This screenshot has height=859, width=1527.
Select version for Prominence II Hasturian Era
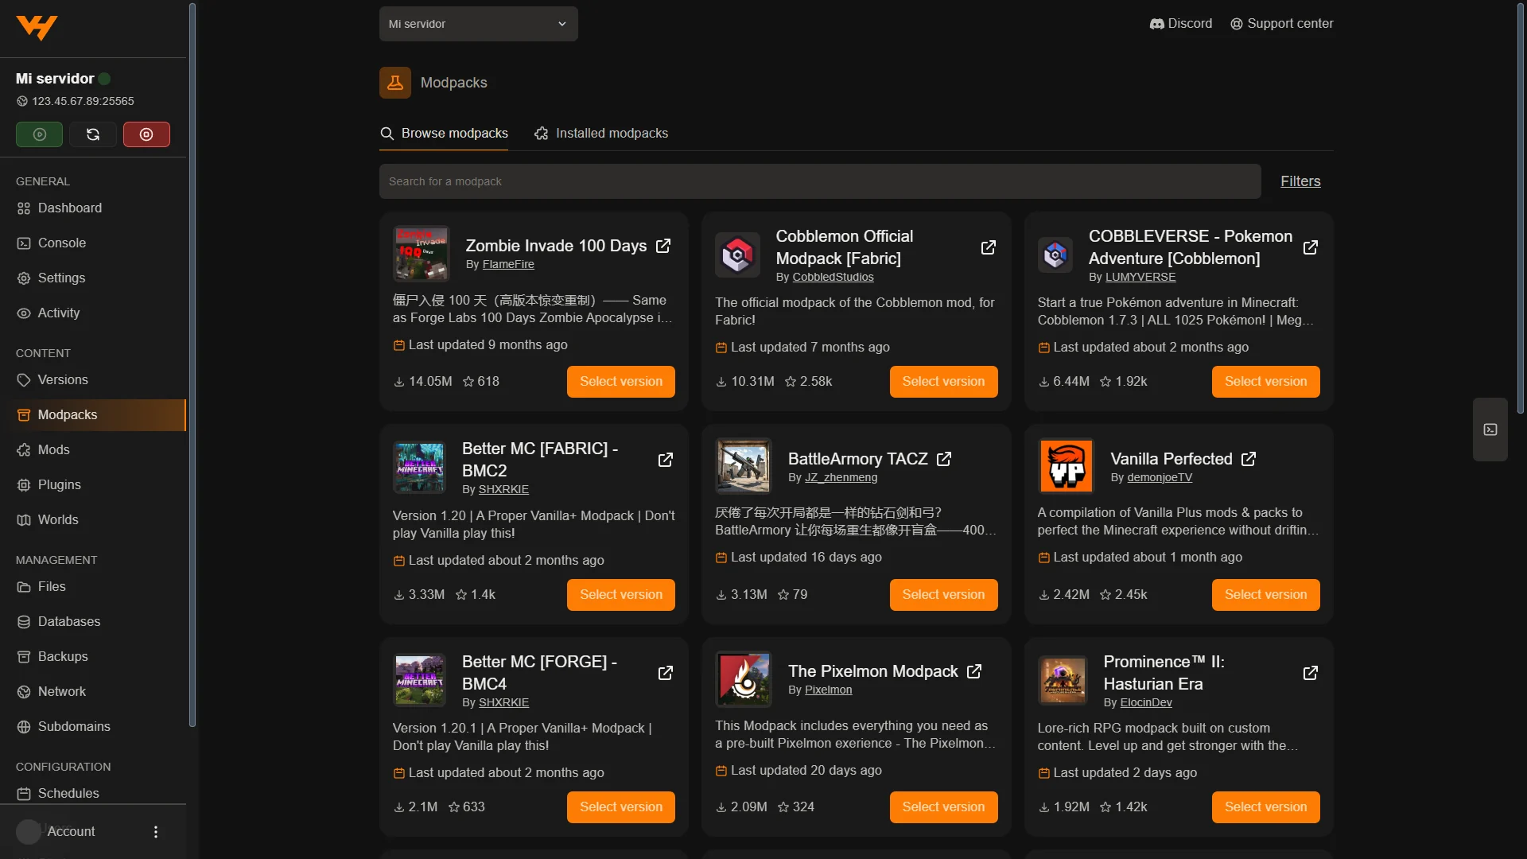[x=1265, y=807]
